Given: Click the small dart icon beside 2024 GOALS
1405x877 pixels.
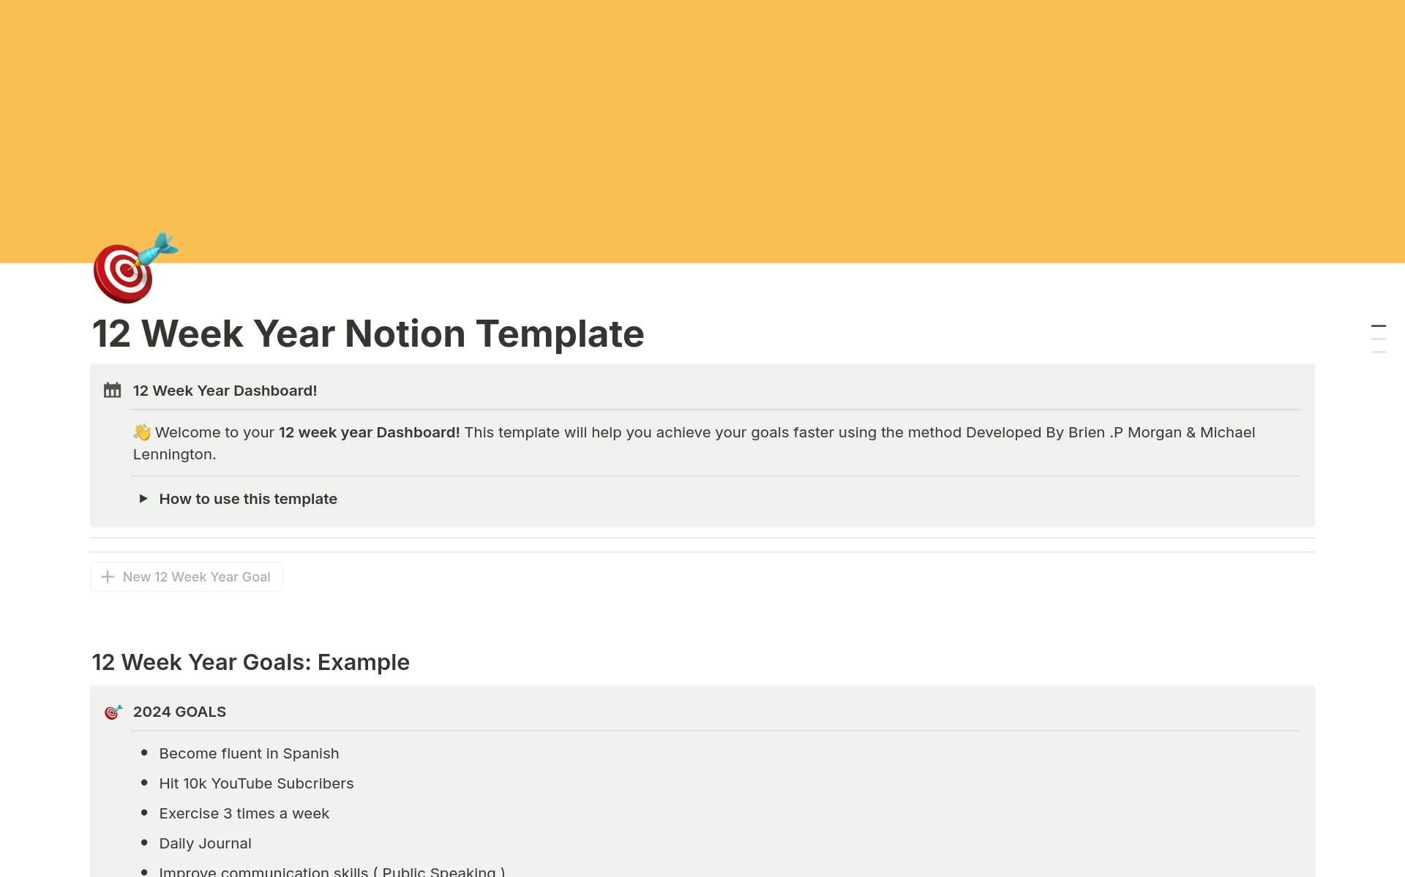Looking at the screenshot, I should [113, 712].
